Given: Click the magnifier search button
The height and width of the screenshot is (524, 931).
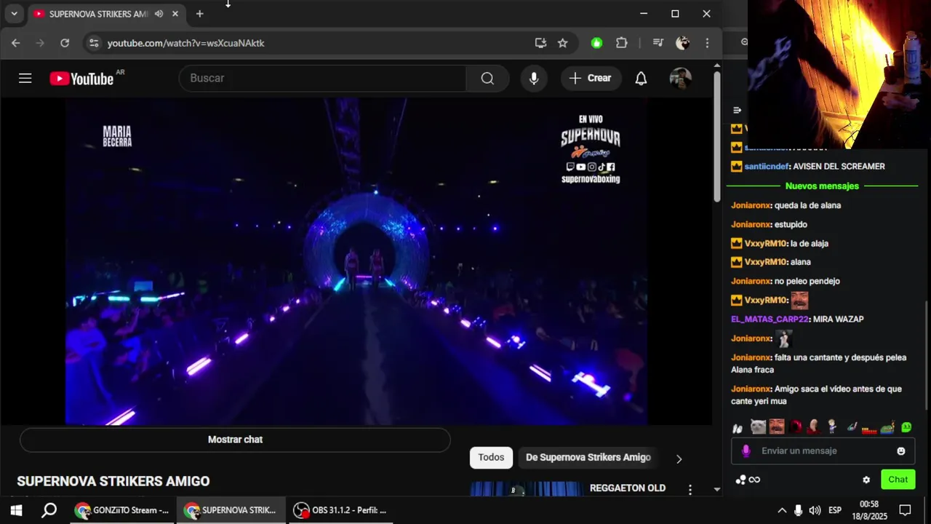Looking at the screenshot, I should click(x=487, y=78).
